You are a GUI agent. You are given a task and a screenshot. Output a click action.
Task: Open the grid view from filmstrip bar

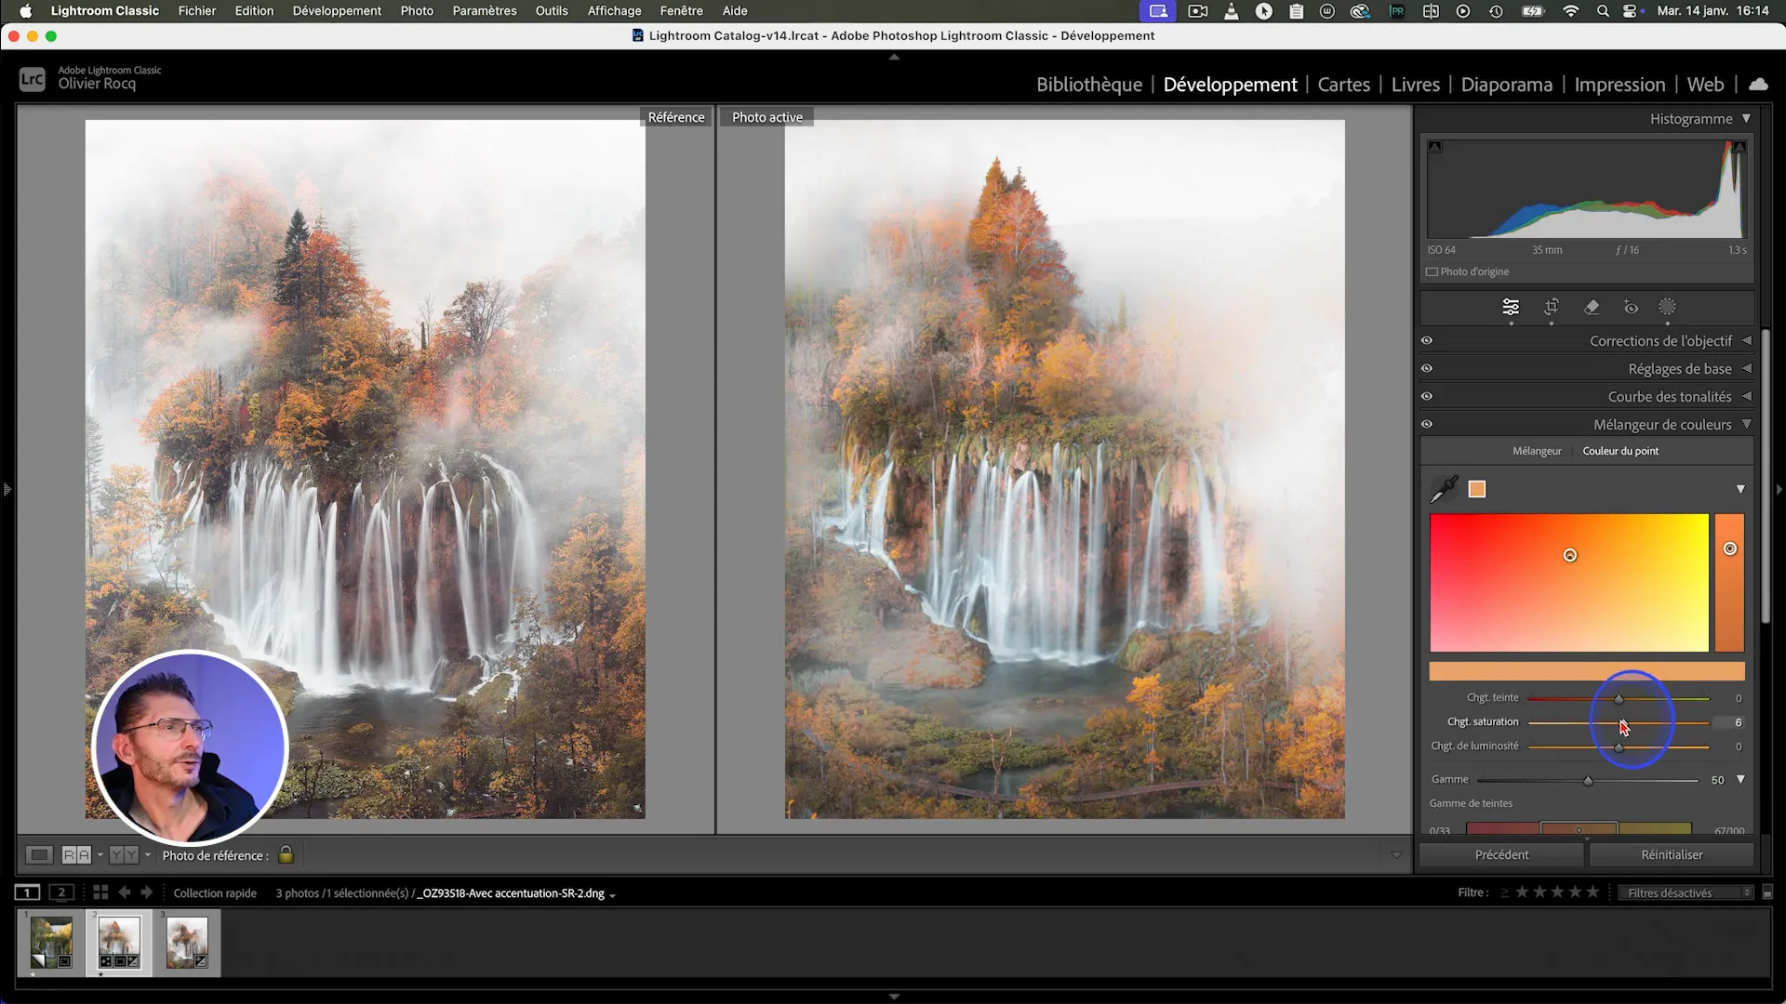click(x=100, y=892)
